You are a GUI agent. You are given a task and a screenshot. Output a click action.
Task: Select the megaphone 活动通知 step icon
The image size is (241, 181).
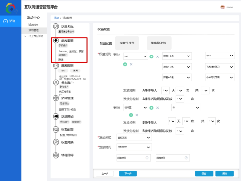56,116
